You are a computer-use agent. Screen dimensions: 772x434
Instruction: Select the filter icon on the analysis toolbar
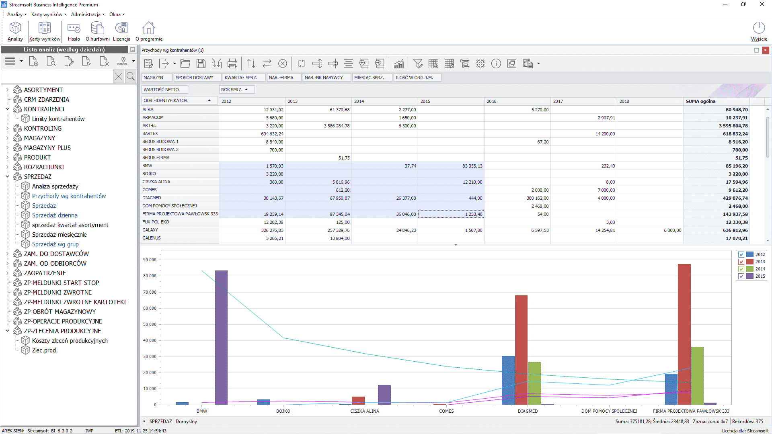click(x=418, y=63)
